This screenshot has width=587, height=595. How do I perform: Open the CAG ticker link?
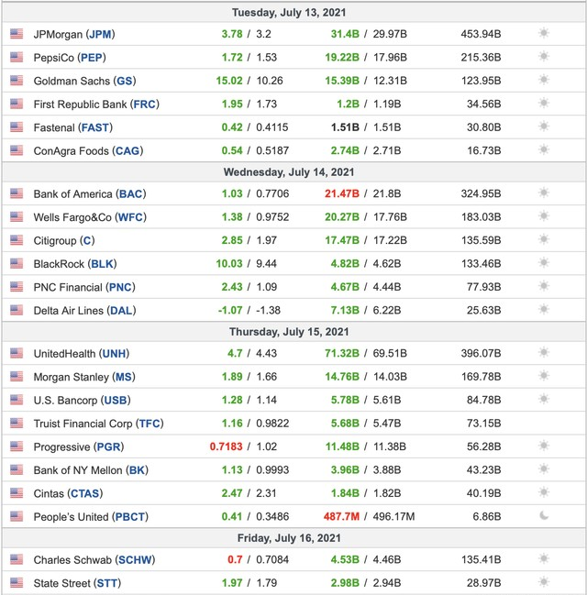pos(127,151)
